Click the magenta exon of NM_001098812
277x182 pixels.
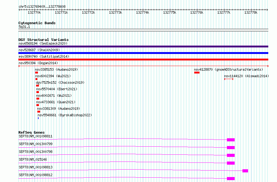click(x=231, y=179)
